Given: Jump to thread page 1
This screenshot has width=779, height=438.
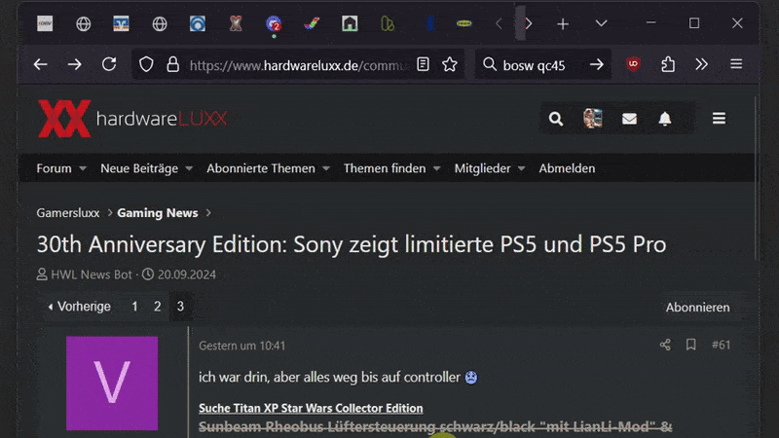Looking at the screenshot, I should tap(134, 307).
